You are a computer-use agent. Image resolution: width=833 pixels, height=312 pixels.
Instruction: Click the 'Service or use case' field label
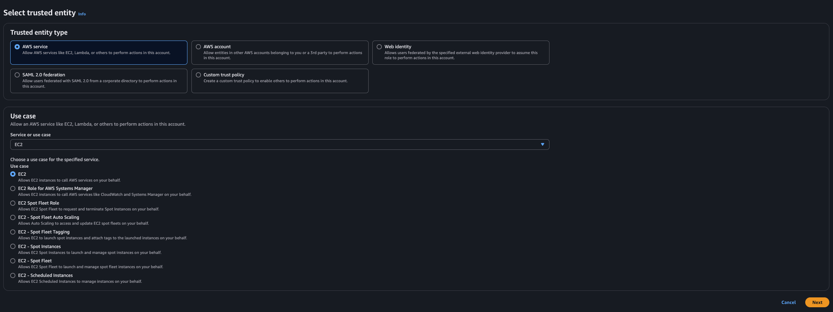(30, 135)
